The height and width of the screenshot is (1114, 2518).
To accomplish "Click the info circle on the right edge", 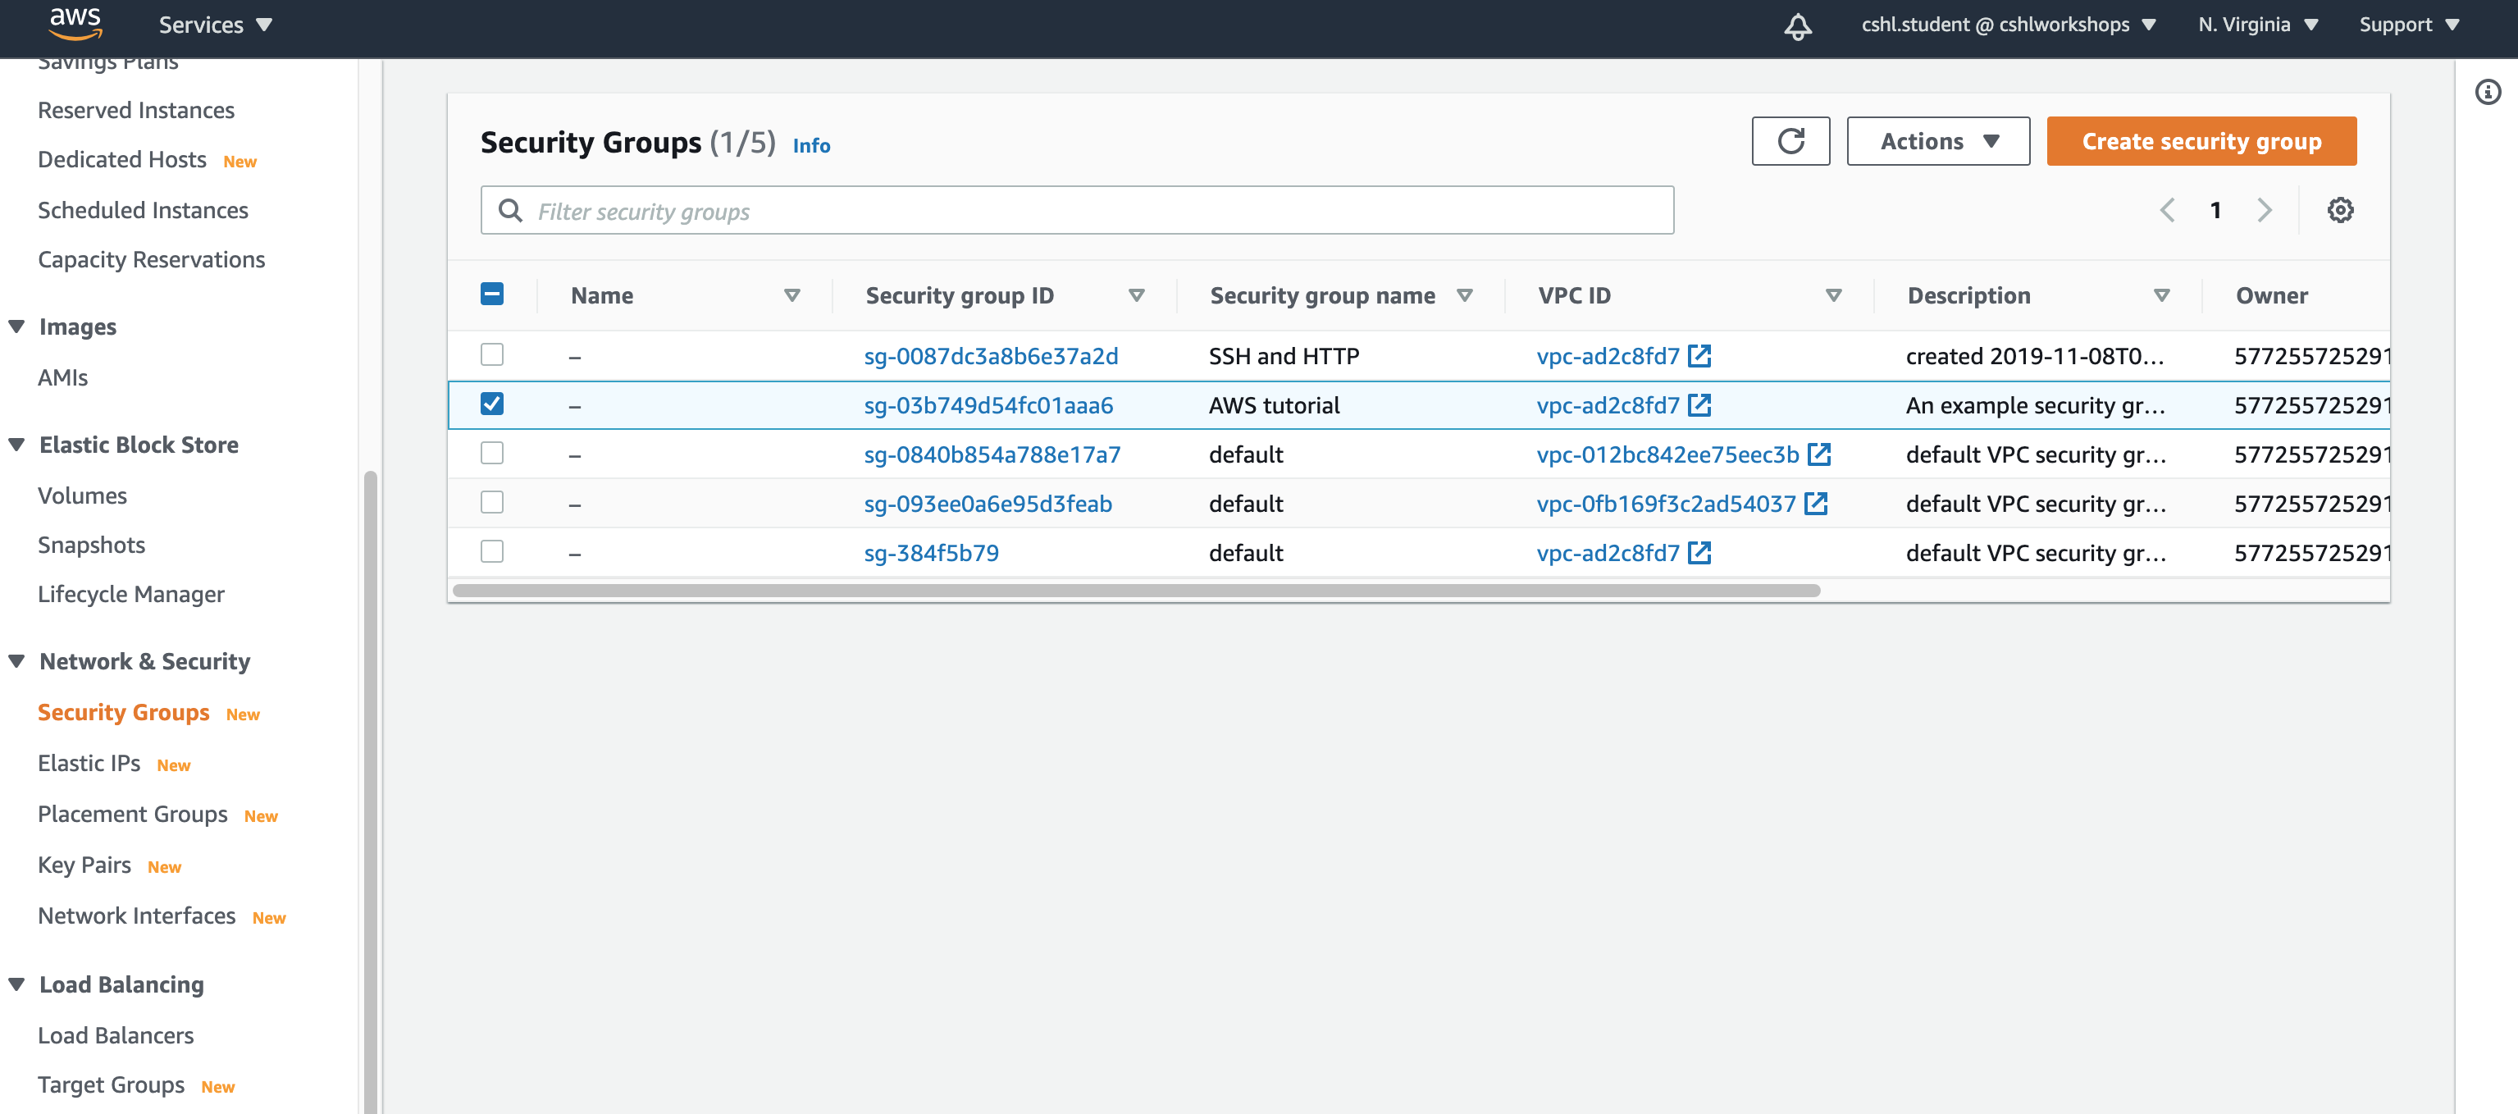I will point(2488,92).
